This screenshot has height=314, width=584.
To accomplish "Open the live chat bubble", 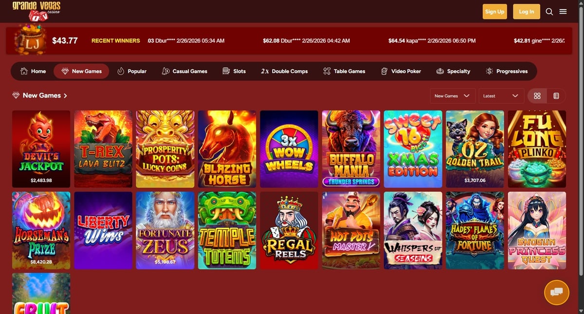I will click(556, 293).
